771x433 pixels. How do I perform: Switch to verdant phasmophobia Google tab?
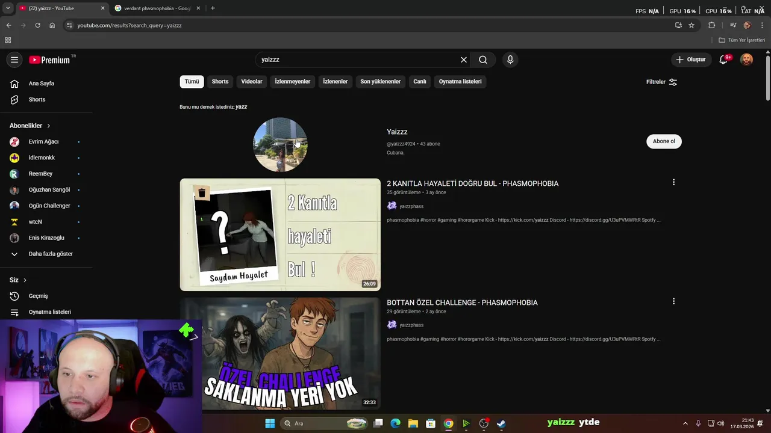pos(157,8)
